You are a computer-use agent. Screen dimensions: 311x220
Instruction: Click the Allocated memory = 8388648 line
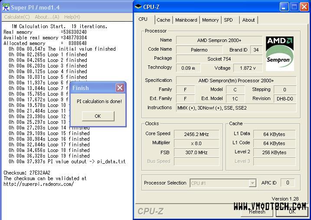coord(45,43)
